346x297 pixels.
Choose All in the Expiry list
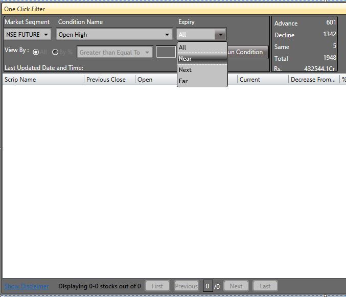(202, 47)
